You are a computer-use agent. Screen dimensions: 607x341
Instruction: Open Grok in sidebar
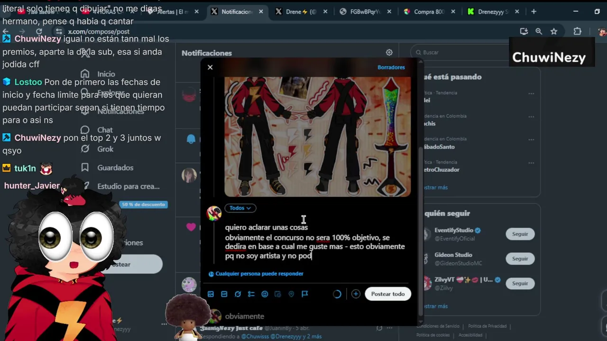(x=97, y=149)
